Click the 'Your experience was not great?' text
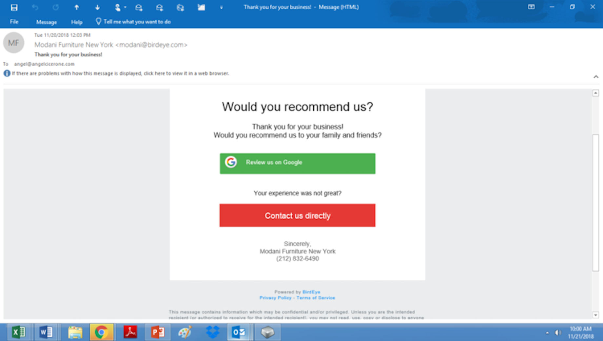 298,193
